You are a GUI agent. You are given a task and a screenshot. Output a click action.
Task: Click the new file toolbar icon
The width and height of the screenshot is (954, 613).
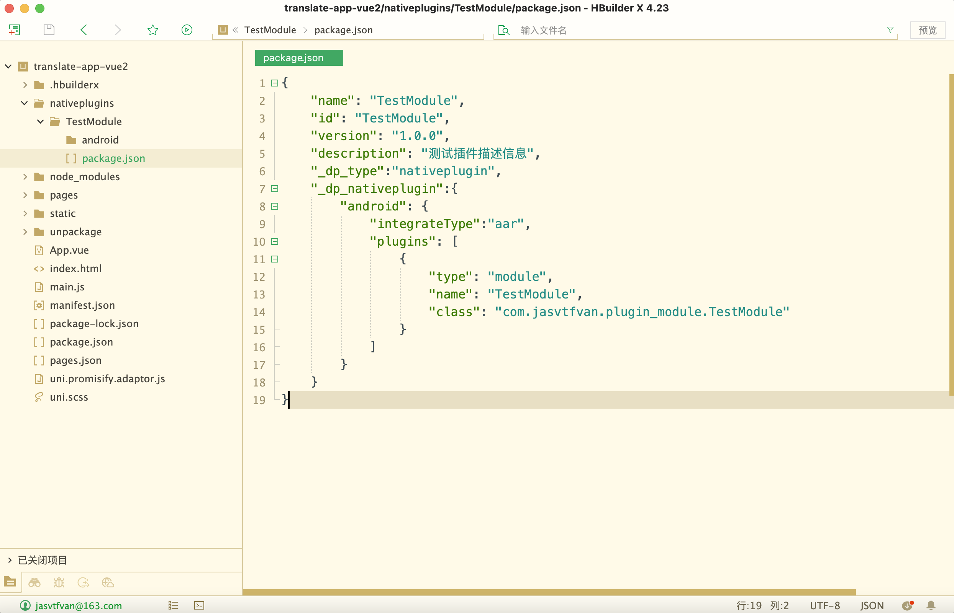pos(14,30)
